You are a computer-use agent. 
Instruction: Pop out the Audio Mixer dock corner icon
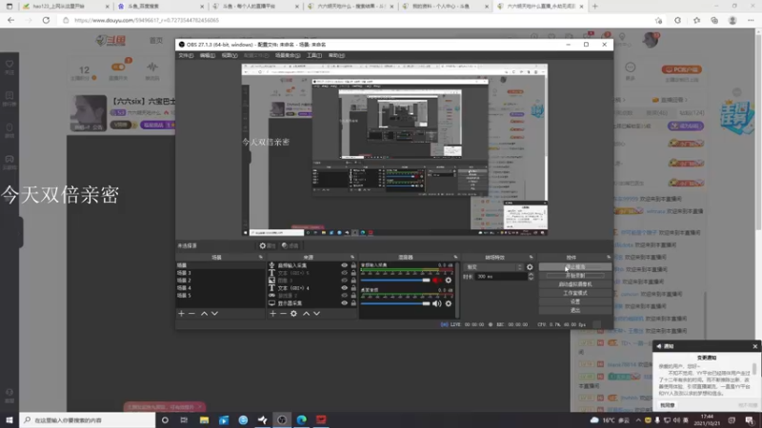point(455,257)
